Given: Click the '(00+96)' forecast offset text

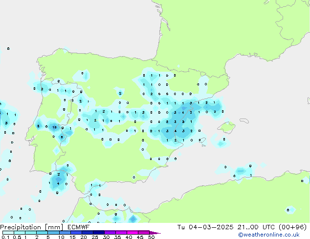Looking at the screenshot, I should click(292, 227).
